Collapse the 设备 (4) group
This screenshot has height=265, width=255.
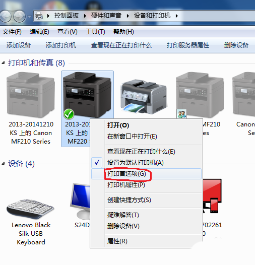pyautogui.click(x=3, y=164)
